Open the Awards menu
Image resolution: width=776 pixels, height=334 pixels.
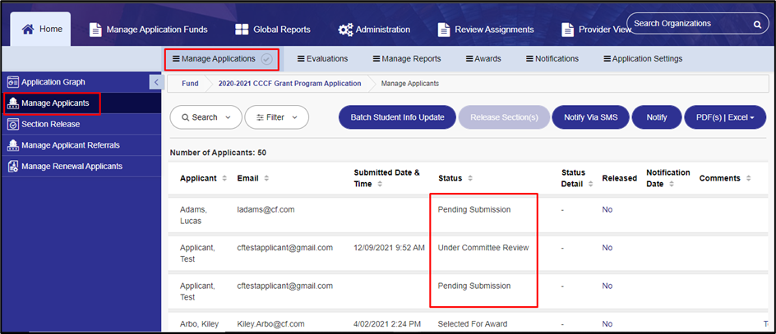click(x=483, y=59)
